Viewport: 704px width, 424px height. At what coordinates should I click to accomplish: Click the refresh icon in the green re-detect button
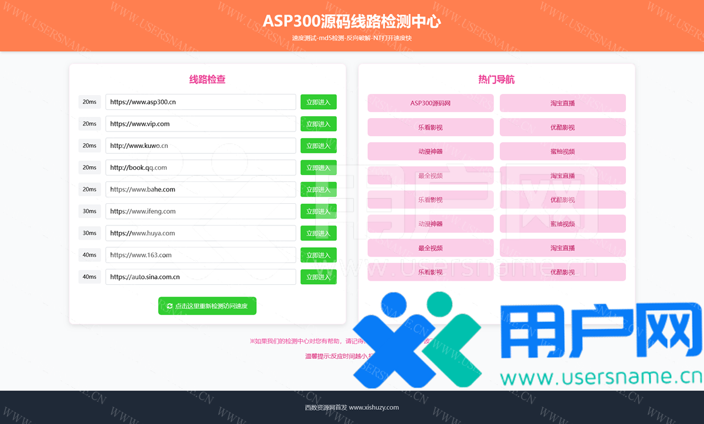[x=170, y=306]
